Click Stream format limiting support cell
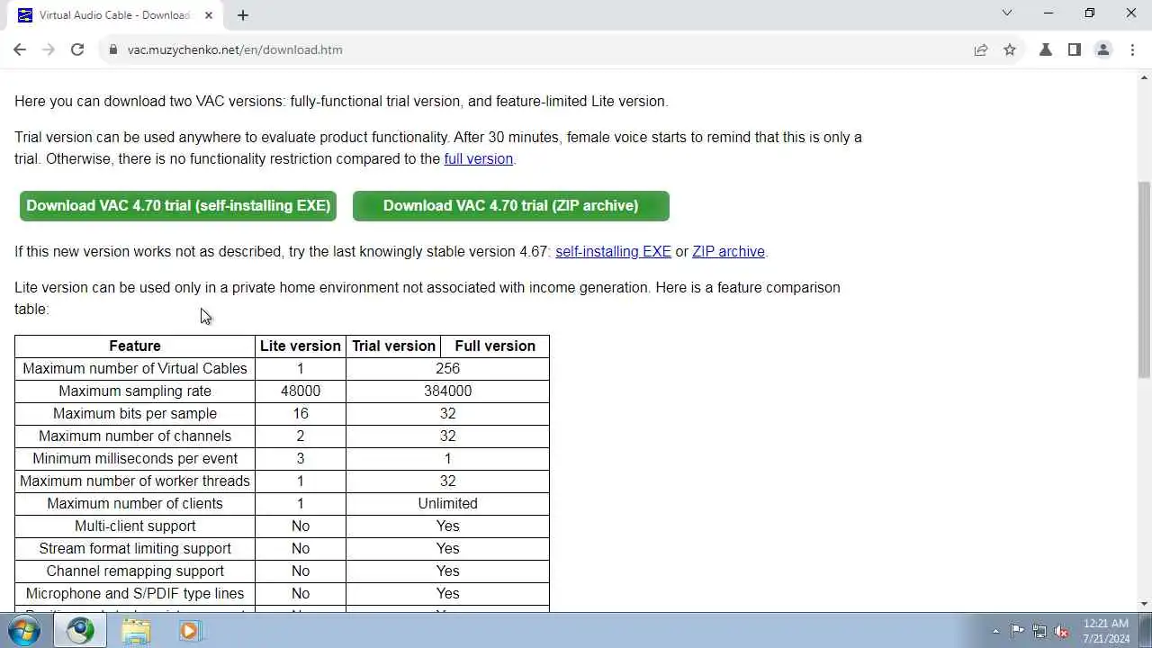Viewport: 1152px width, 648px height. (x=135, y=548)
